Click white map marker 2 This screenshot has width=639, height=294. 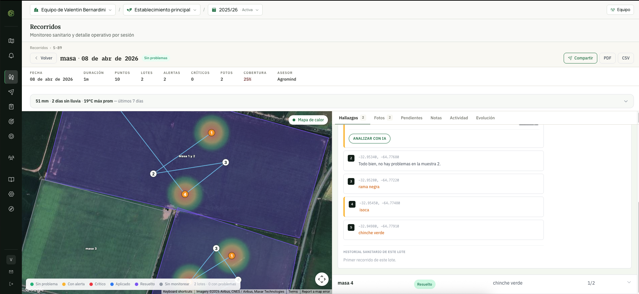(153, 174)
